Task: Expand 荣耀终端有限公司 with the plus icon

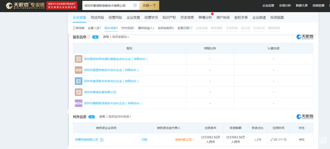Action: pyautogui.click(x=101, y=140)
